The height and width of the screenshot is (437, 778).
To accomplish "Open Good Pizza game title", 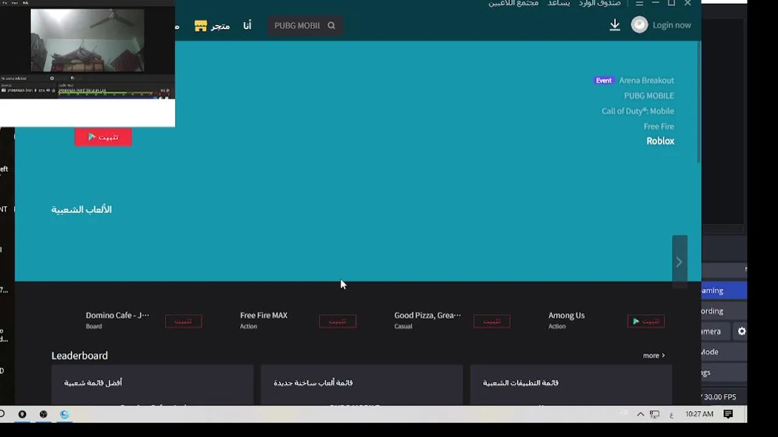I will [427, 316].
